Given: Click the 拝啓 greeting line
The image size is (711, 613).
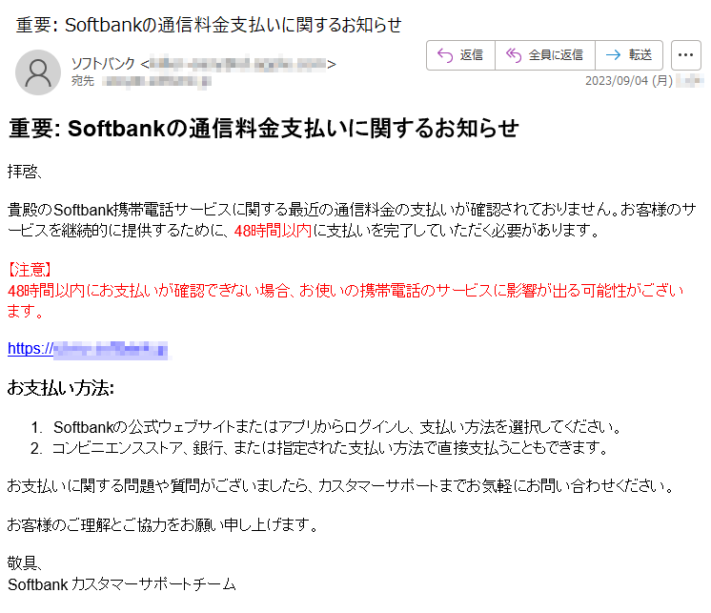Looking at the screenshot, I should coord(26,172).
